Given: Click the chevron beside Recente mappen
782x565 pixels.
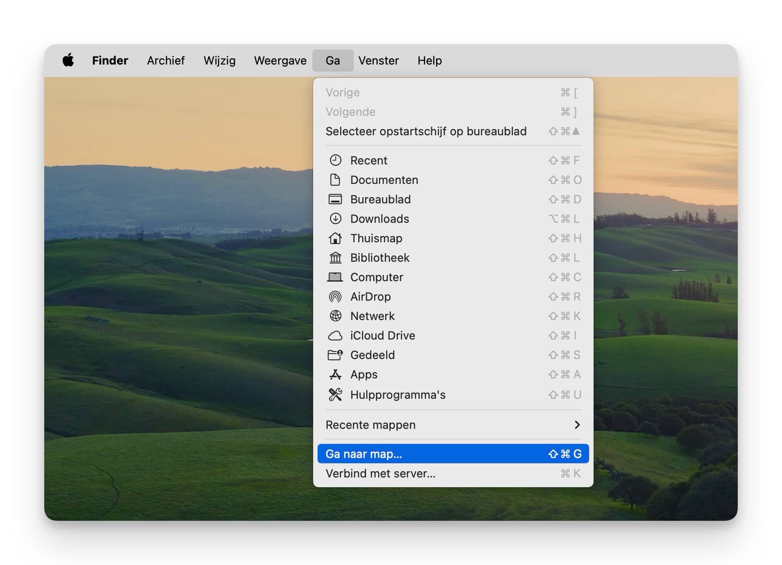Looking at the screenshot, I should coord(577,424).
